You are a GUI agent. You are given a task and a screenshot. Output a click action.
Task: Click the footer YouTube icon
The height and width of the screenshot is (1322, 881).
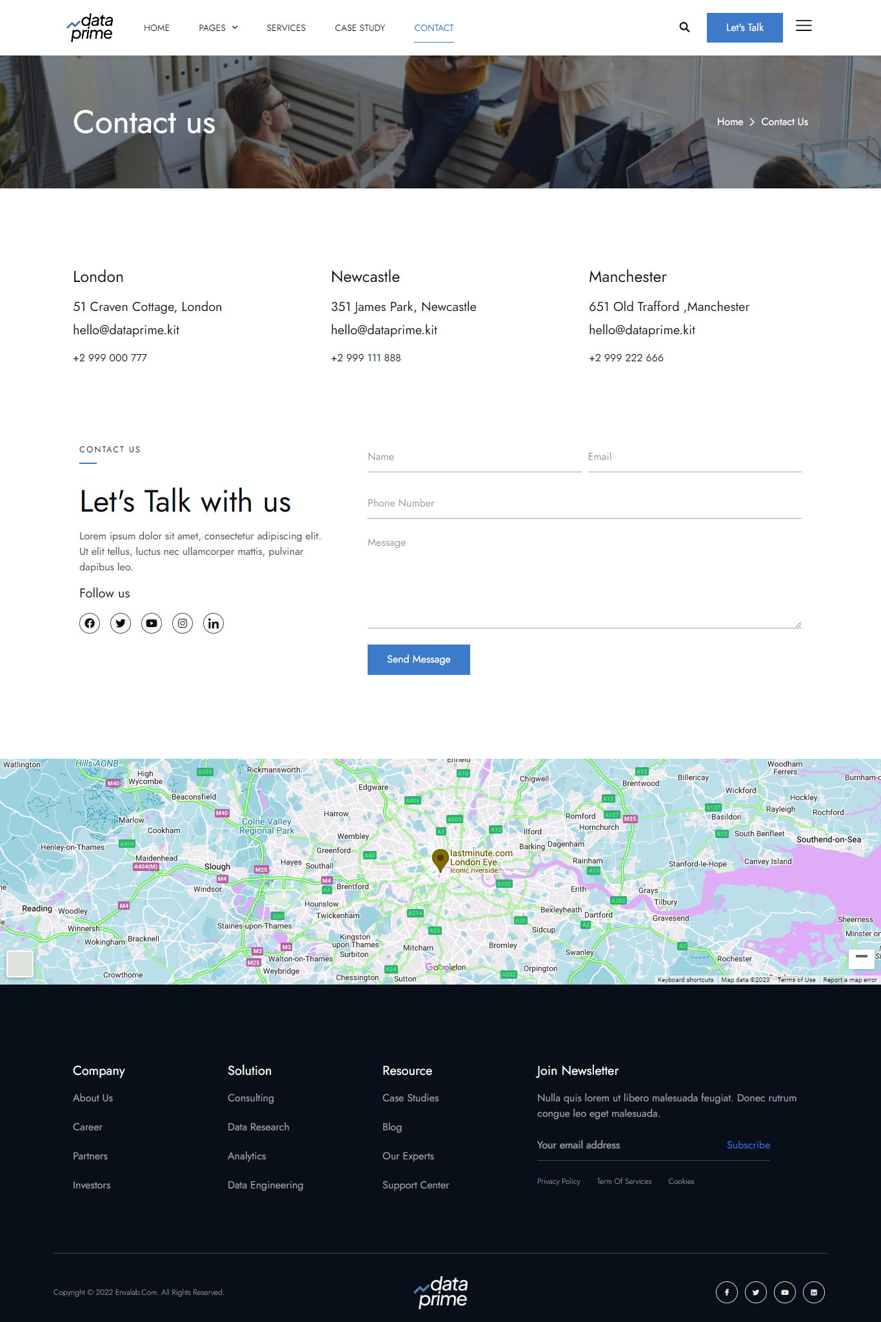(785, 1292)
